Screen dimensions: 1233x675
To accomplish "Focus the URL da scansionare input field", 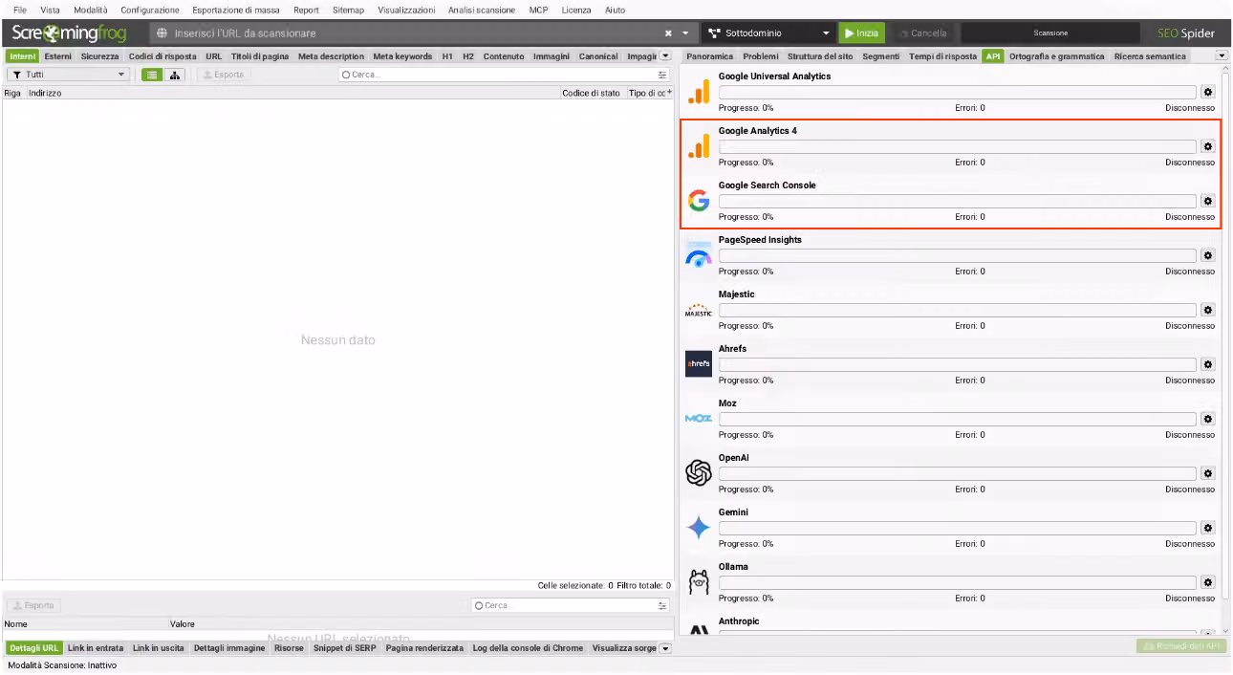I will [x=411, y=33].
